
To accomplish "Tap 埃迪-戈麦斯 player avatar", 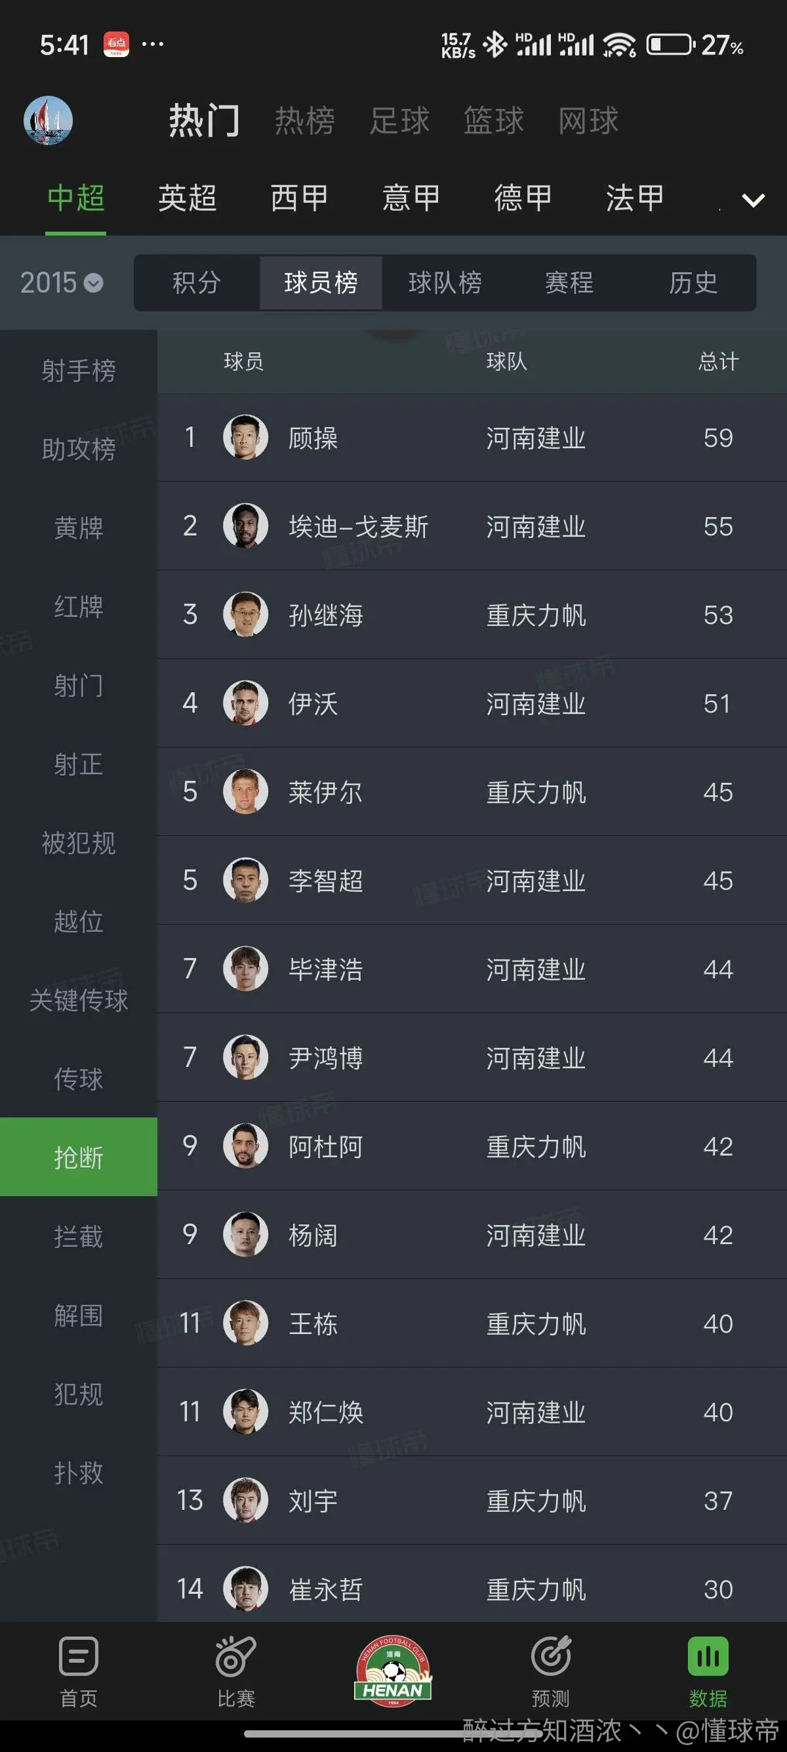I will 245,526.
